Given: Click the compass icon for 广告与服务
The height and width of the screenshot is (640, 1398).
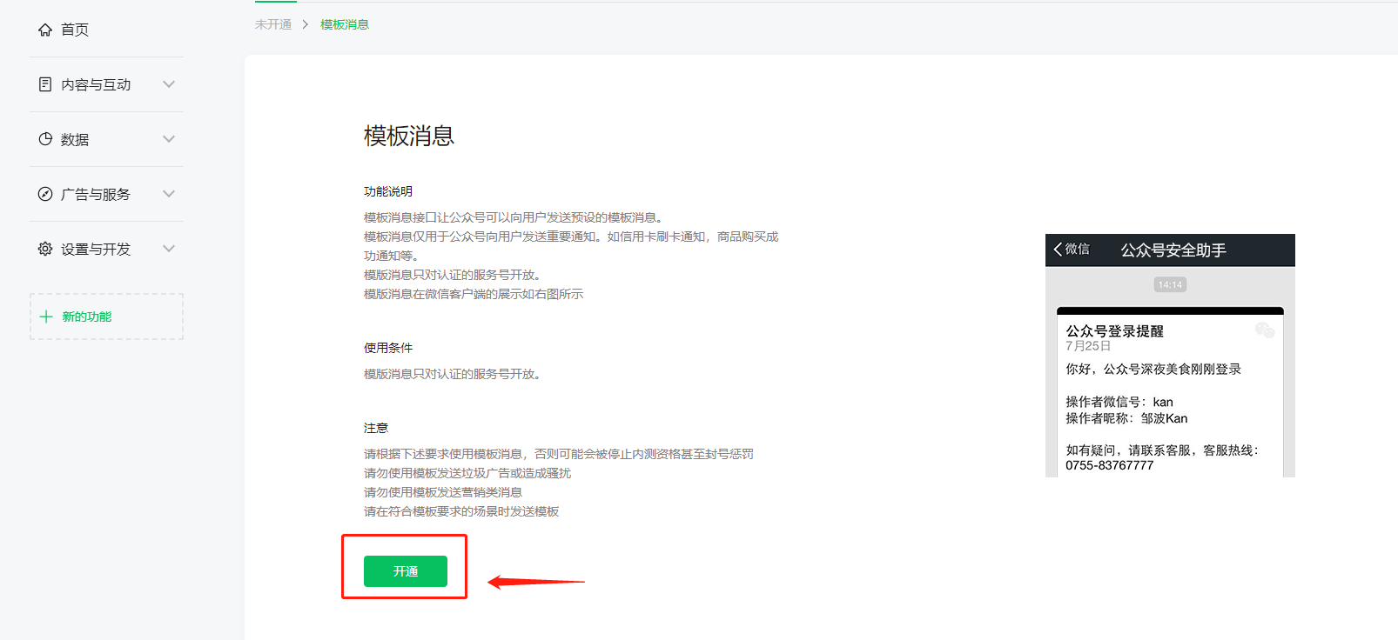Looking at the screenshot, I should coord(45,194).
